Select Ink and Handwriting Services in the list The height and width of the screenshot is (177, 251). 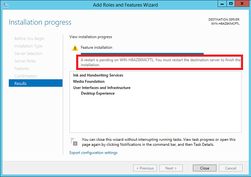click(x=98, y=75)
